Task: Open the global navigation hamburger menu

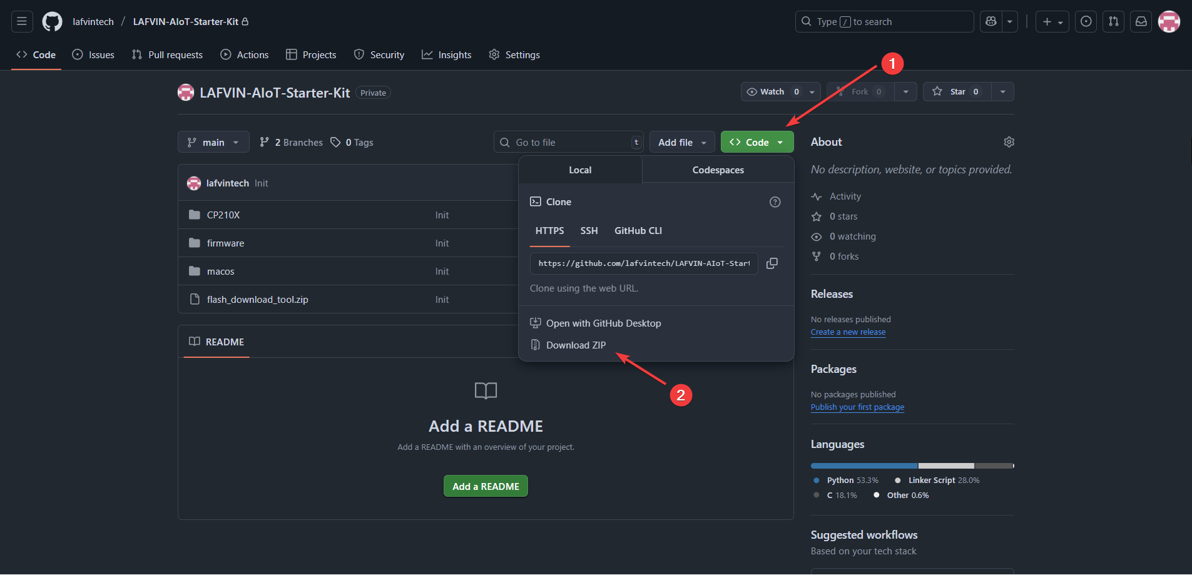Action: coord(22,21)
